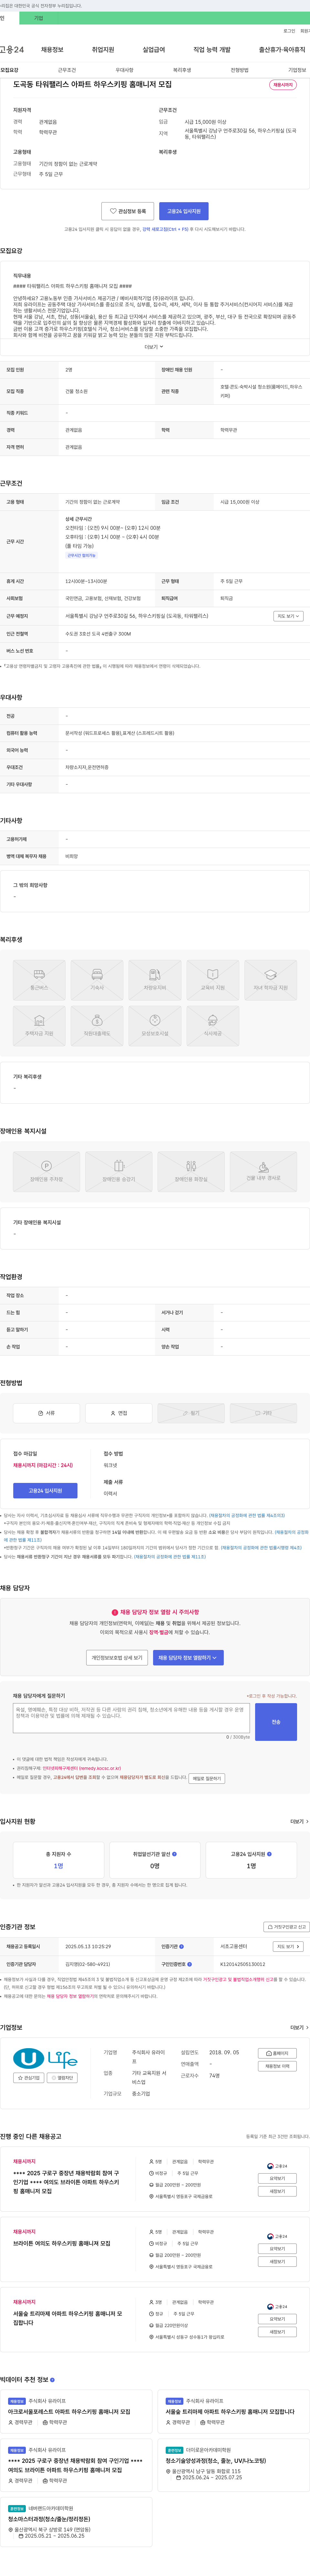Switch to the 복리후생 tab

click(x=182, y=70)
